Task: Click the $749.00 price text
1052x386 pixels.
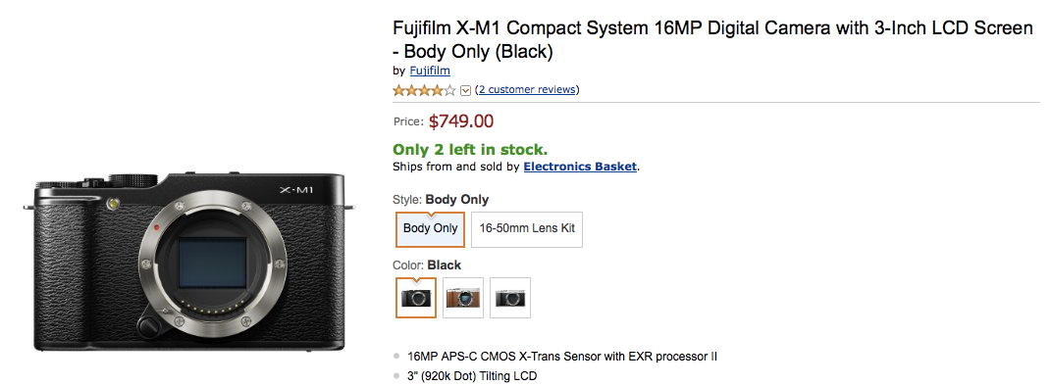Action: point(461,121)
